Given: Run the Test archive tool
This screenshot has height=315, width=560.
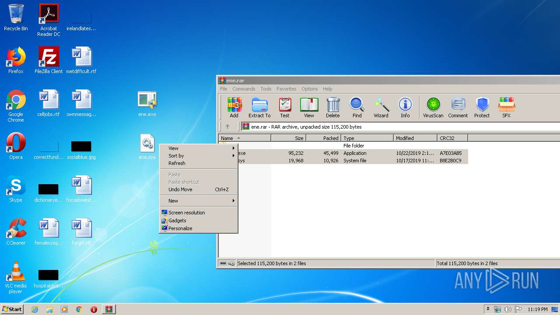Looking at the screenshot, I should [285, 108].
